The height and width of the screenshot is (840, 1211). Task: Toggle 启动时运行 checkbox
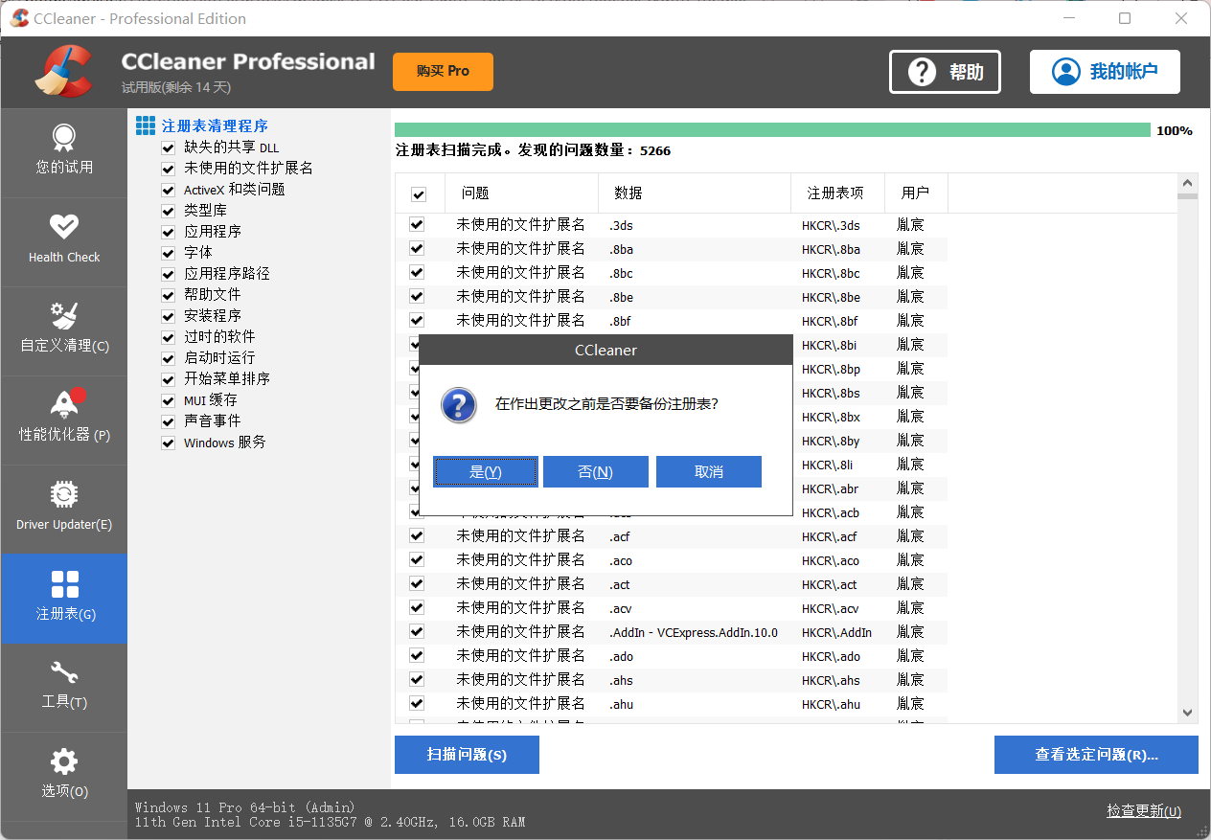[x=168, y=359]
